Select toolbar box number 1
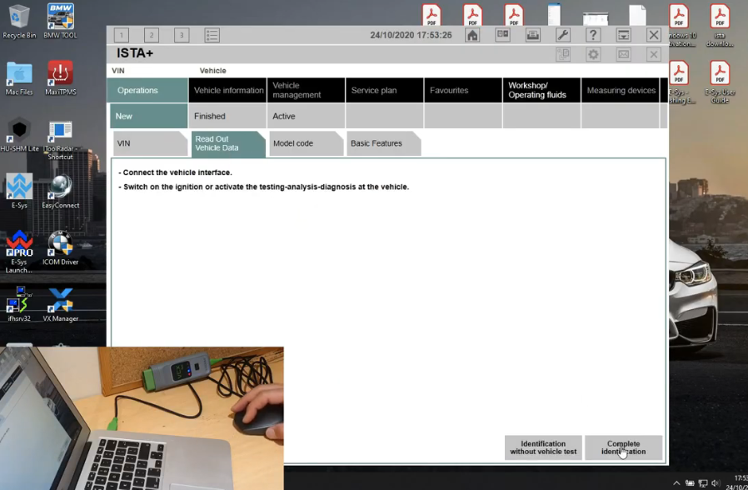Image resolution: width=748 pixels, height=490 pixels. 121,35
